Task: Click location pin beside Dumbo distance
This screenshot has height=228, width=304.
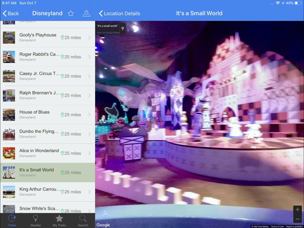Action: pos(62,134)
